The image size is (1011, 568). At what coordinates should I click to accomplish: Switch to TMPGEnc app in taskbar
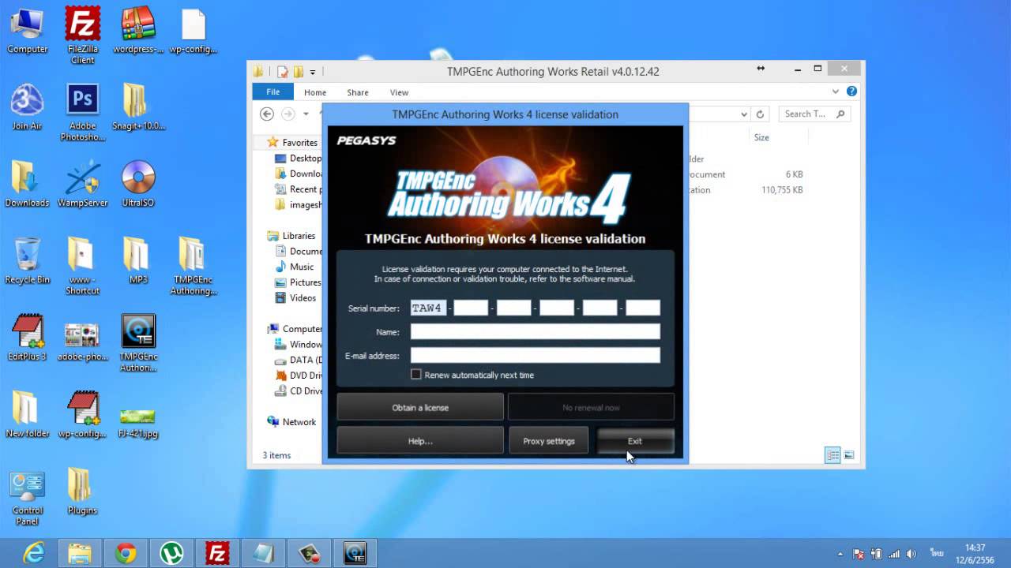coord(355,554)
